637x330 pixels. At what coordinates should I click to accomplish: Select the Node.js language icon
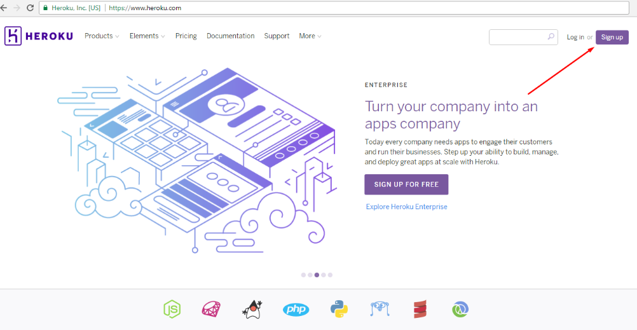[172, 309]
